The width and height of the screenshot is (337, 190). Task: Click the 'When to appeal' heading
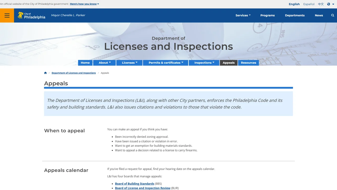pyautogui.click(x=65, y=131)
